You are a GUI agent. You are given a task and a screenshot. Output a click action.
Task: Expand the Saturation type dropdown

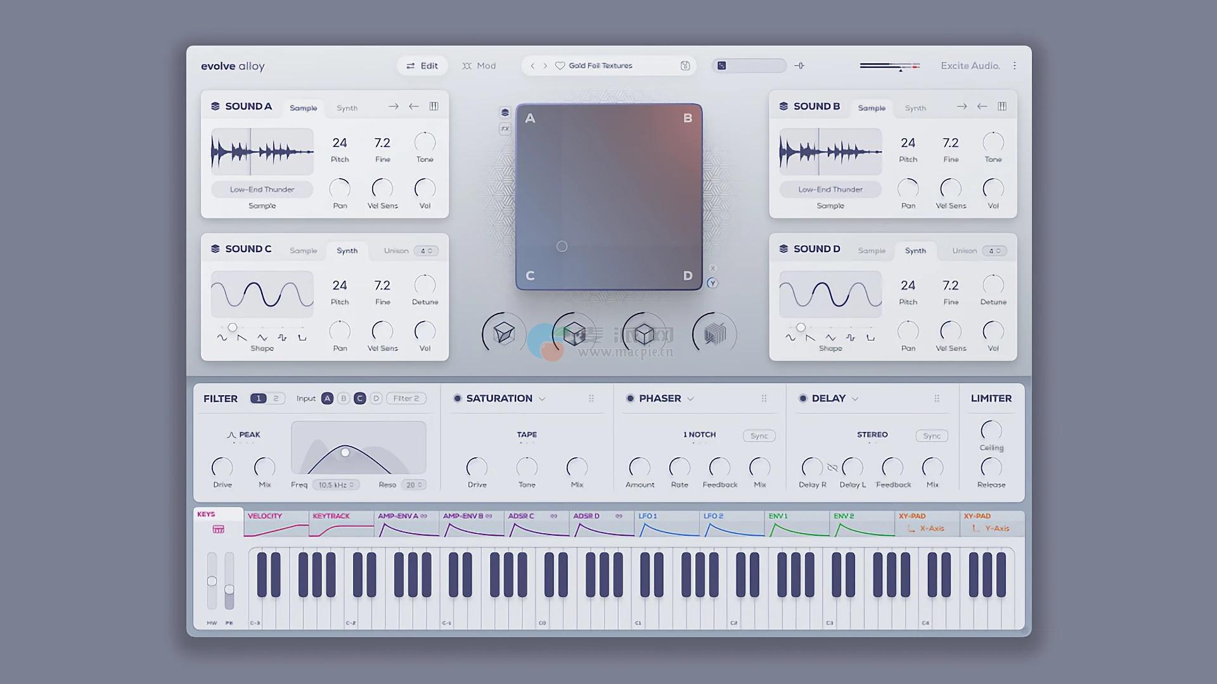[542, 399]
